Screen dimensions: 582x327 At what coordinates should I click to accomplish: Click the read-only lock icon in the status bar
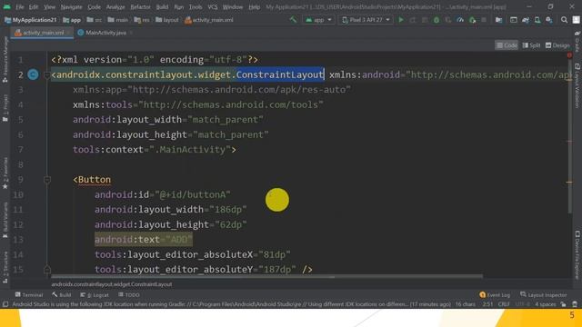click(564, 304)
